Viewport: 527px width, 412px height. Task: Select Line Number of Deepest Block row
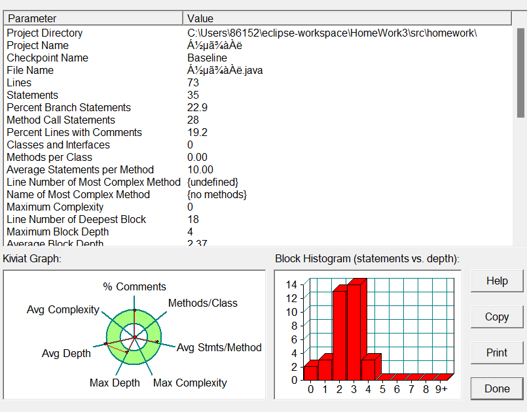pos(77,219)
